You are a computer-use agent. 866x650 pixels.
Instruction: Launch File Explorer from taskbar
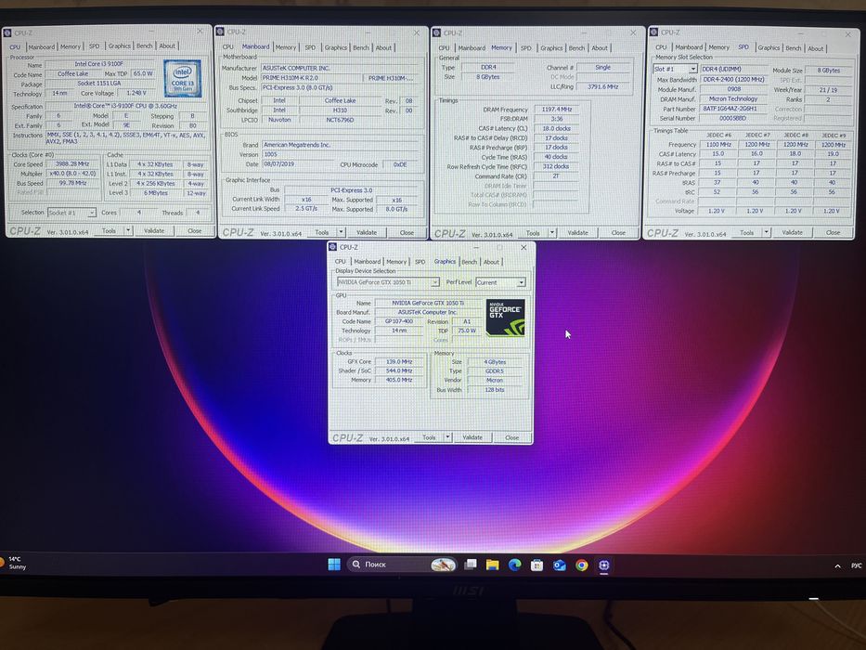(x=492, y=565)
